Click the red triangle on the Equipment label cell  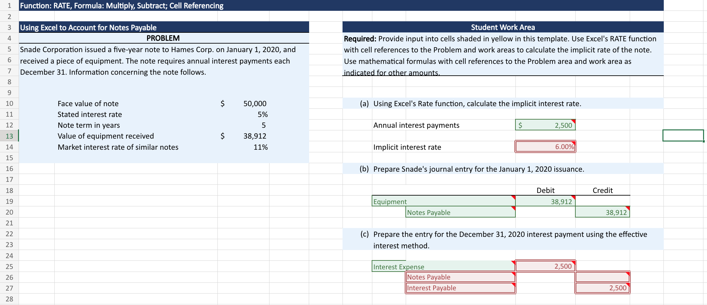[x=513, y=198]
